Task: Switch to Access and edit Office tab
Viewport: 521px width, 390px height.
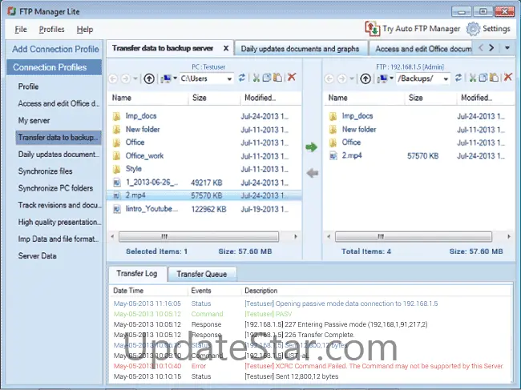Action: coord(422,49)
